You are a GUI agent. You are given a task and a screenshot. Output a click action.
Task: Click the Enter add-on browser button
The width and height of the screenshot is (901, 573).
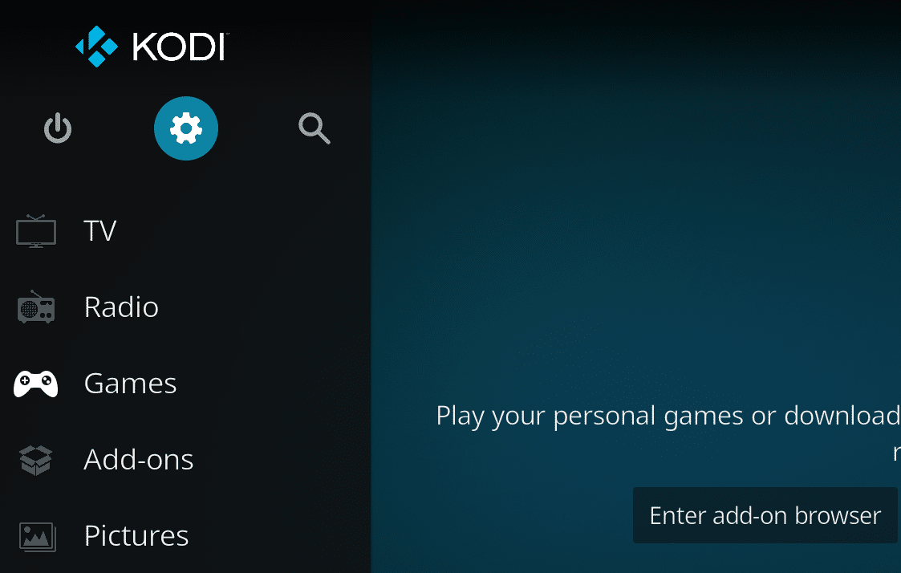(x=765, y=515)
